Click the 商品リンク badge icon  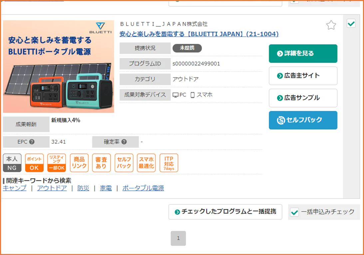point(79,163)
